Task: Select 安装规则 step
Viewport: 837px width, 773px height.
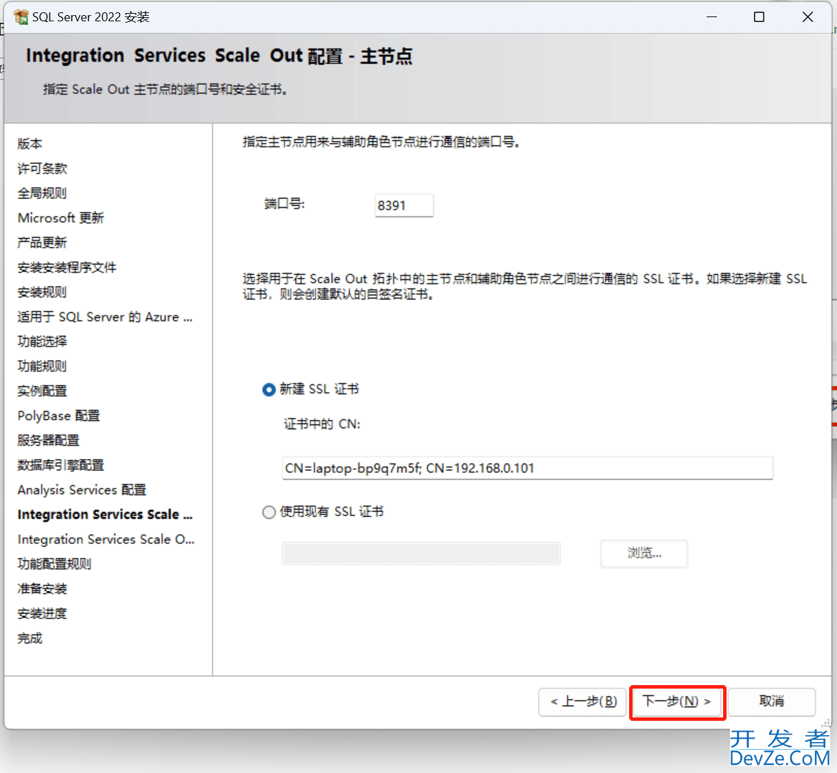Action: (43, 292)
